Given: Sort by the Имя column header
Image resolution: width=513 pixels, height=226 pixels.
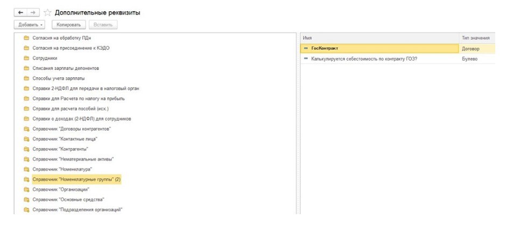Looking at the screenshot, I should (380, 38).
